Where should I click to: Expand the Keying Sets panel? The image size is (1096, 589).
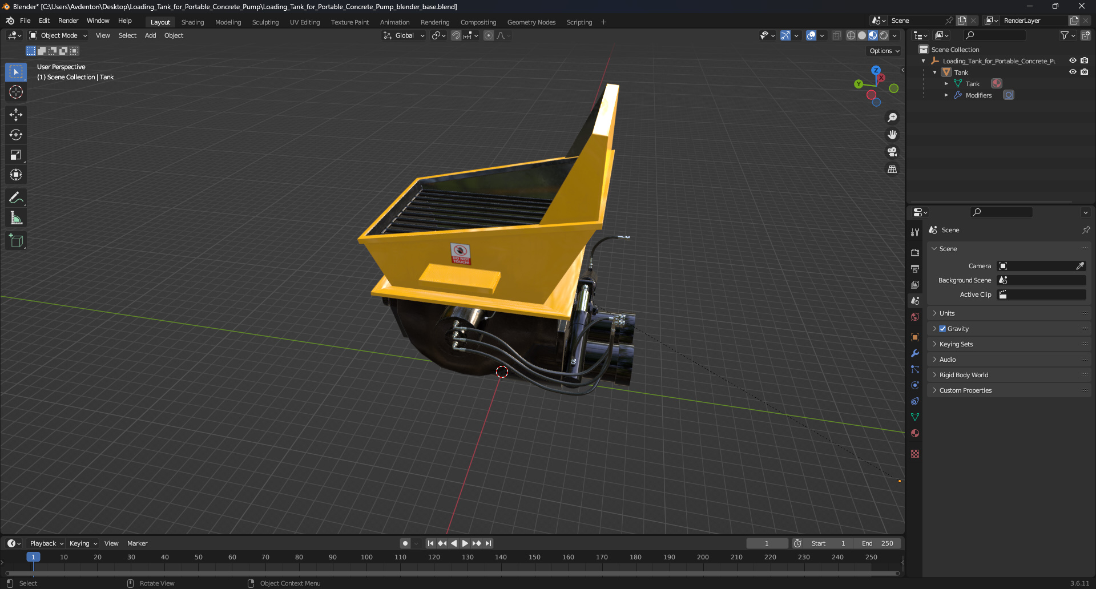point(1009,344)
